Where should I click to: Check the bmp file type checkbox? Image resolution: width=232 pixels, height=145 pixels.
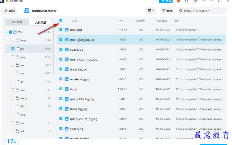tap(13, 40)
